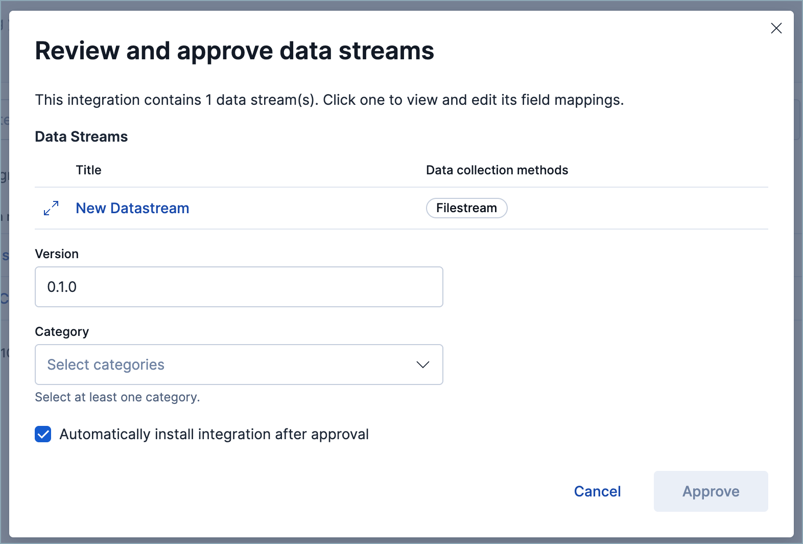Focus the Version input field
The height and width of the screenshot is (544, 803).
click(239, 287)
